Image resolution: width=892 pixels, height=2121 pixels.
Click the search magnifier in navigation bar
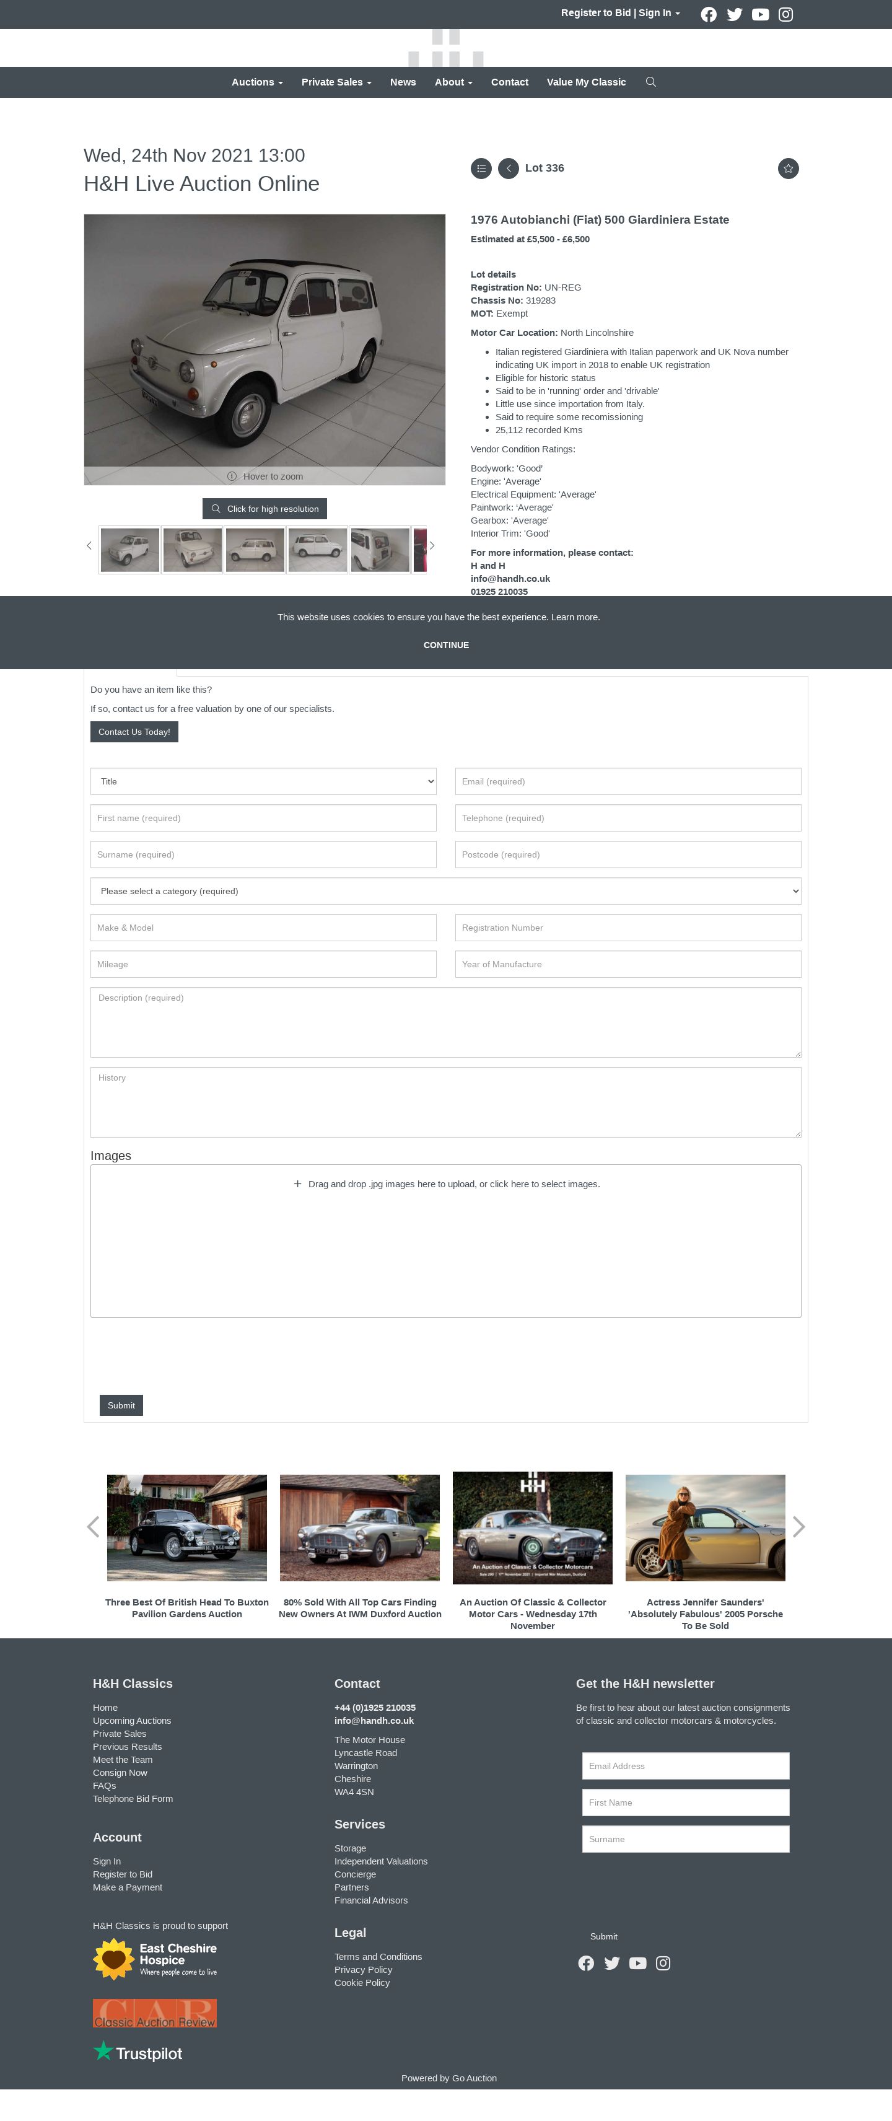[651, 82]
